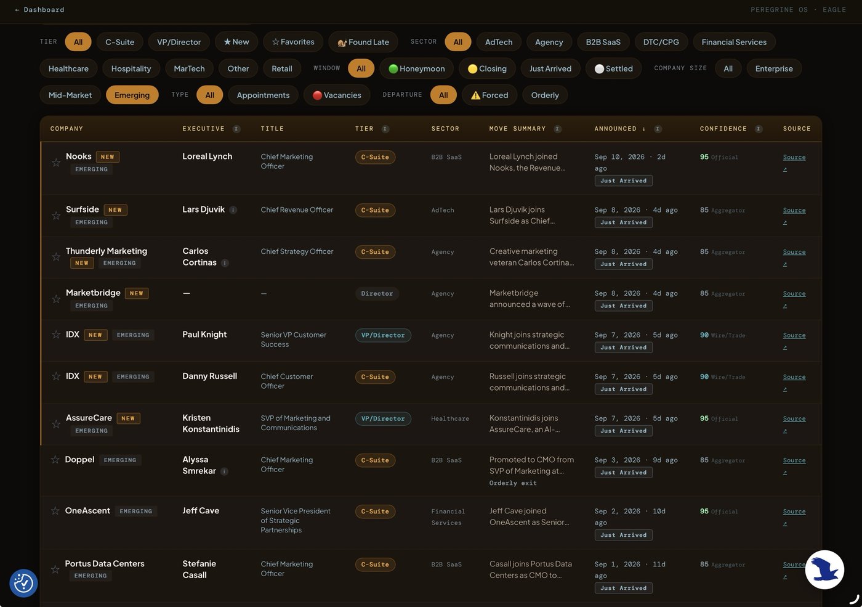
Task: View info icon next to Lars Djuvik
Action: [233, 210]
